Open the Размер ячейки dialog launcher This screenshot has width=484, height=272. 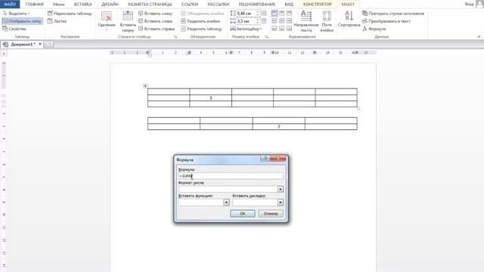[x=266, y=37]
